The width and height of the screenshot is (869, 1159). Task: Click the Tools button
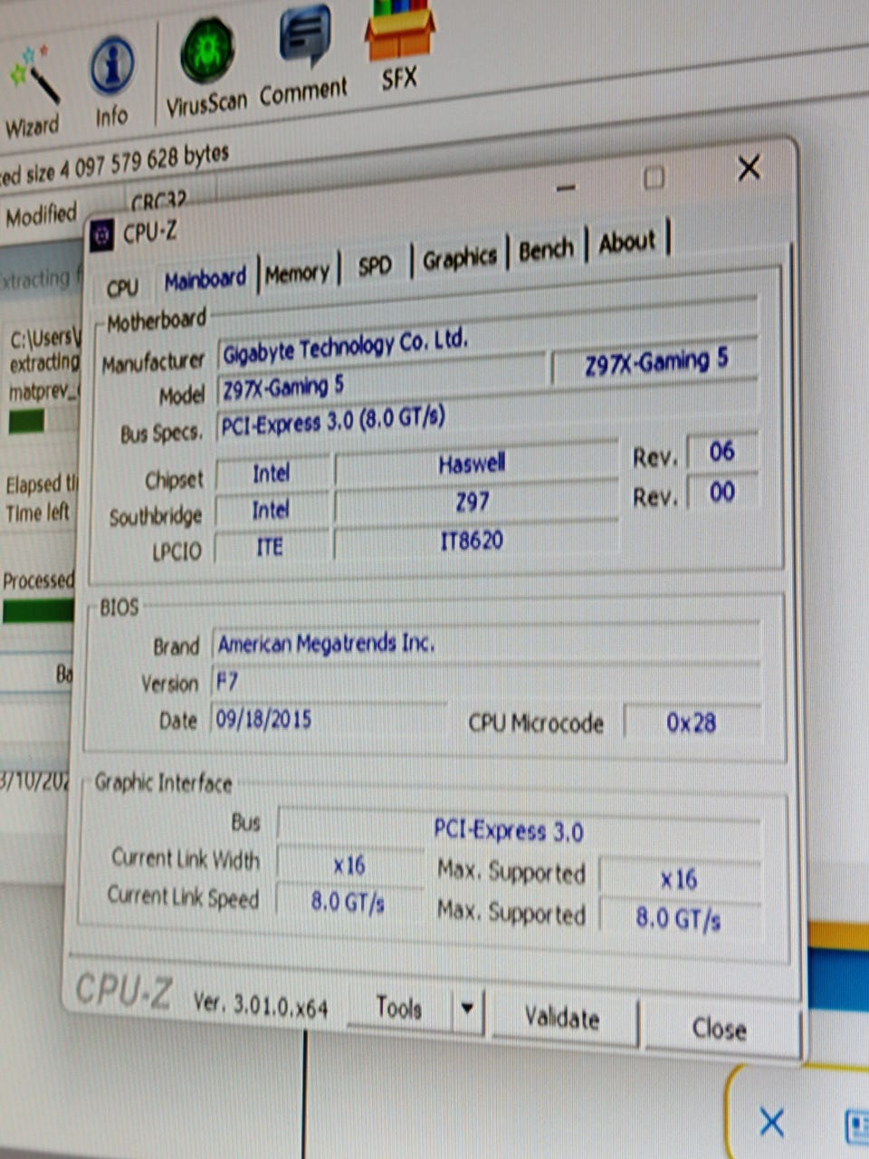399,1008
